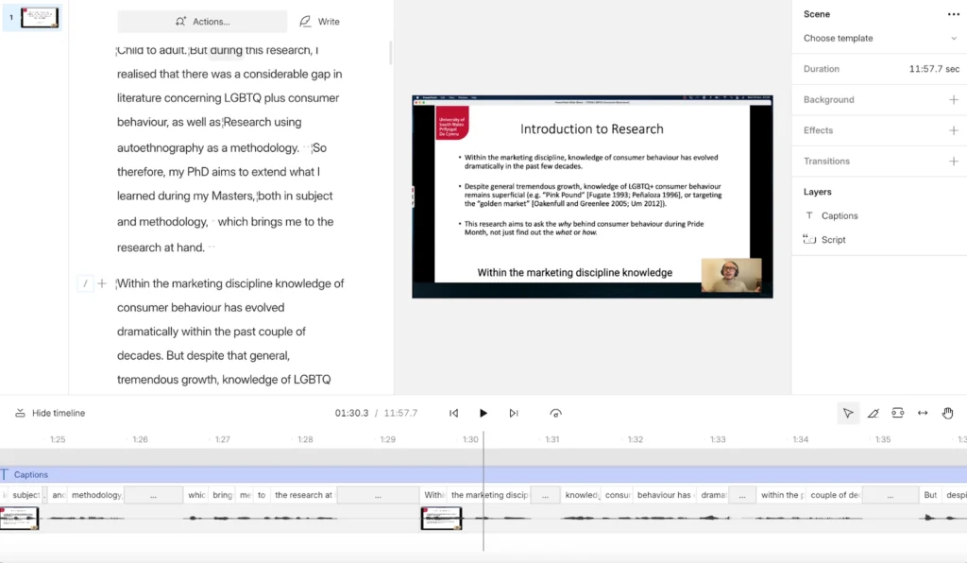Expand the Background section
The width and height of the screenshot is (967, 563).
coord(953,99)
